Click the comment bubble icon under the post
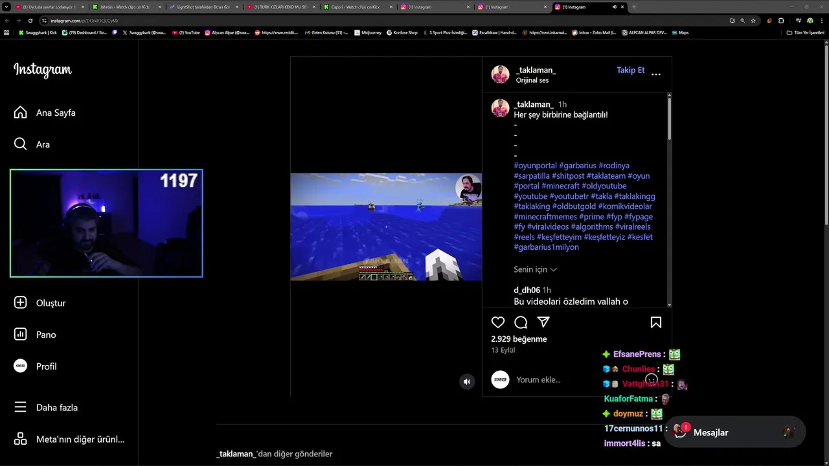This screenshot has width=829, height=466. (521, 322)
